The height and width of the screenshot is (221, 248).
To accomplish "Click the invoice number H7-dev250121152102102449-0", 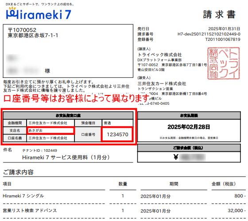I will coord(209,34).
